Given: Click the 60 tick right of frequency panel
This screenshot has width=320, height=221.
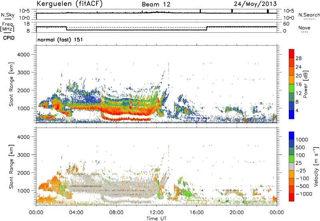Looking at the screenshot, I should 286,24.
